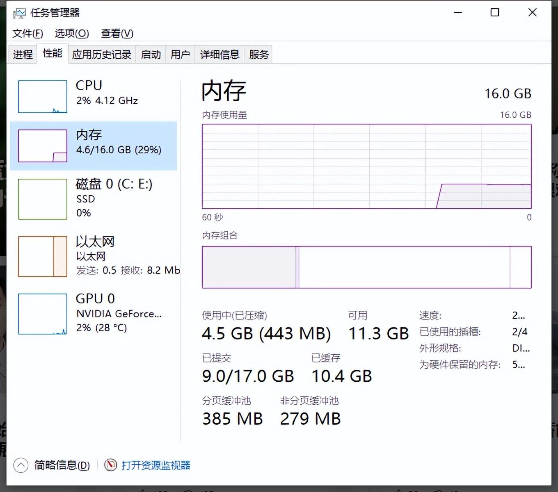558x492 pixels.
Task: Select the CPU graph thumbnail in sidebar
Action: (x=42, y=97)
